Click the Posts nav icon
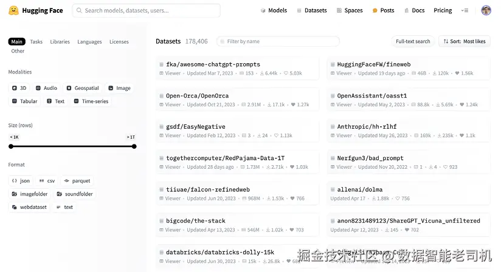This screenshot has height=272, width=501. click(x=375, y=10)
